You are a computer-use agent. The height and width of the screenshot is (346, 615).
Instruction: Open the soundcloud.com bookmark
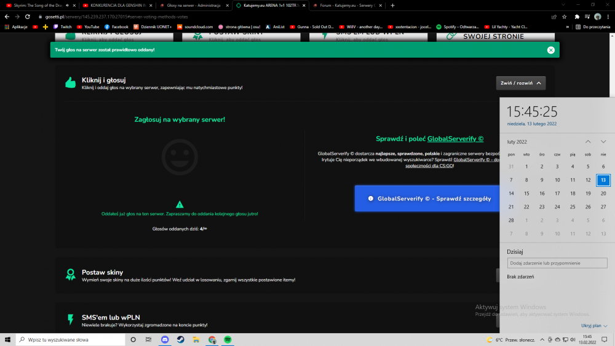pyautogui.click(x=195, y=26)
